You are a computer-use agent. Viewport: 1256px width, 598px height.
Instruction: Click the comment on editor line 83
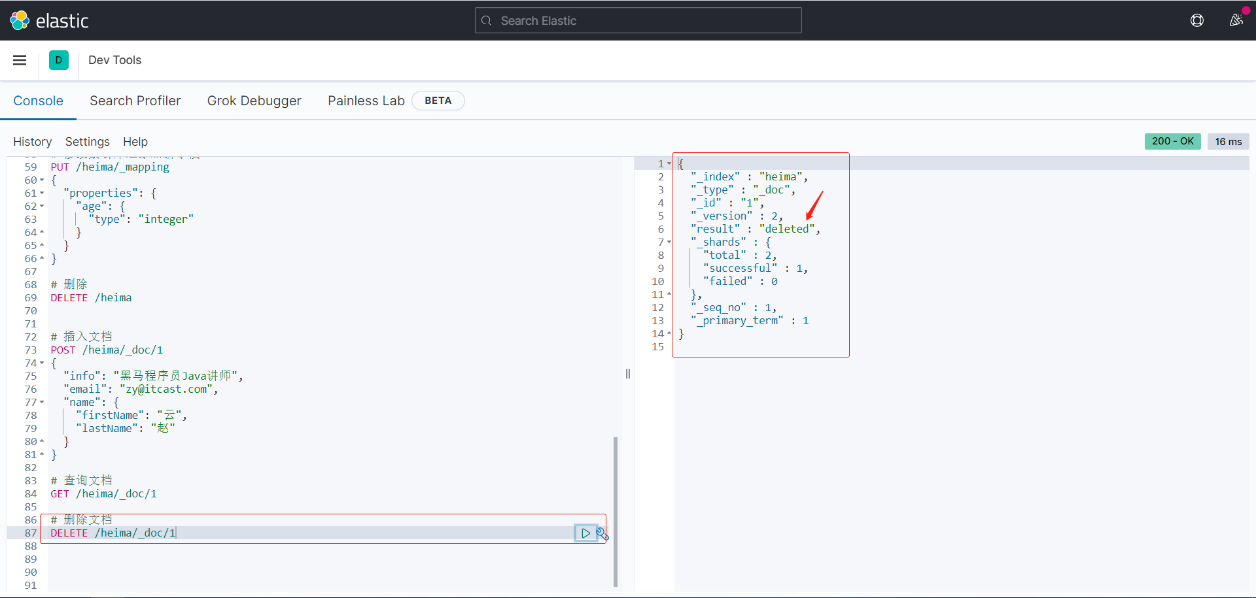click(x=81, y=481)
